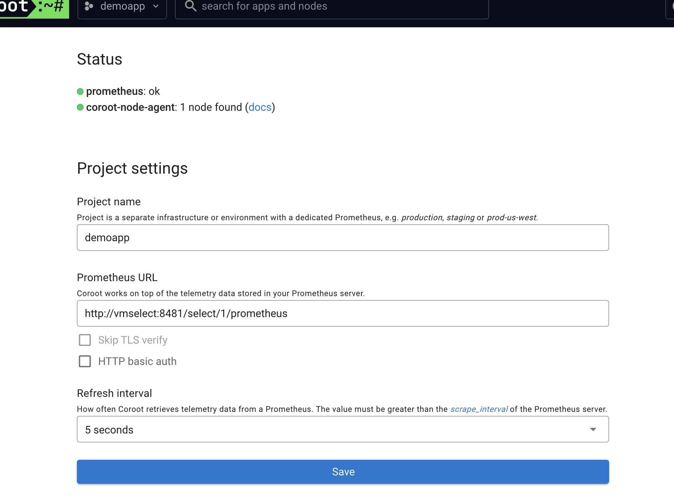Click the Refresh interval dropdown arrow
This screenshot has width=674, height=503.
click(593, 429)
